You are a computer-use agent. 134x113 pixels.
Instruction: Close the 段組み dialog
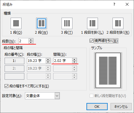pos(127,4)
